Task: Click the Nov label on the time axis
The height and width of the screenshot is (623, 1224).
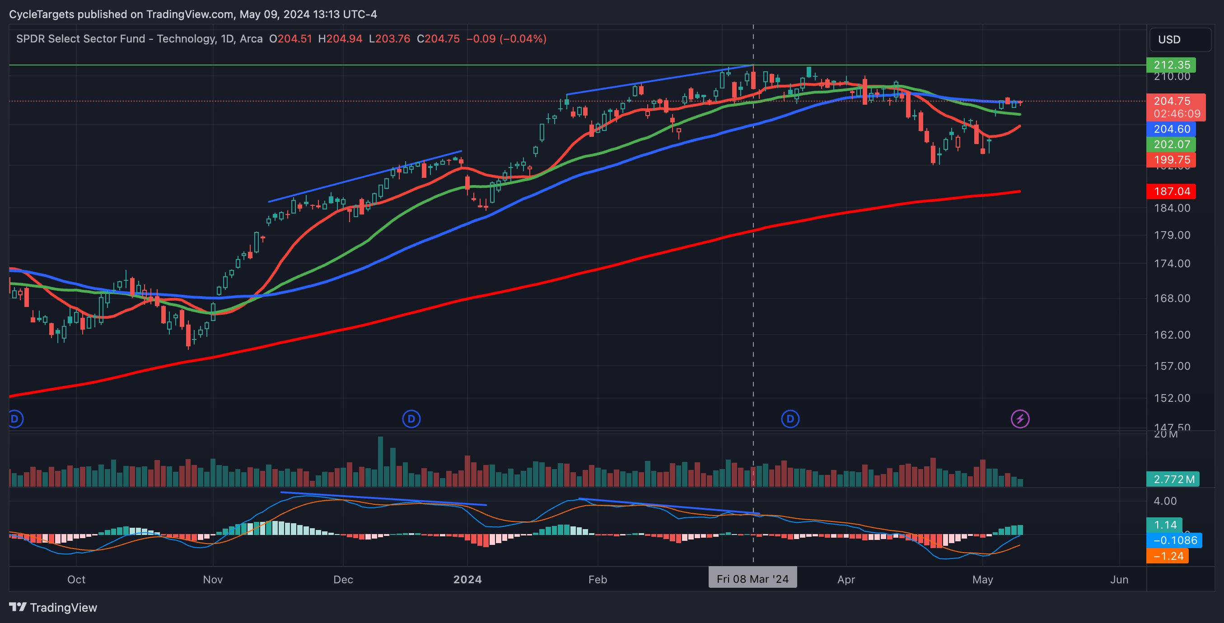Action: tap(212, 579)
